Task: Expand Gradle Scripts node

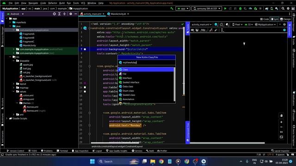Action: pos(7,119)
